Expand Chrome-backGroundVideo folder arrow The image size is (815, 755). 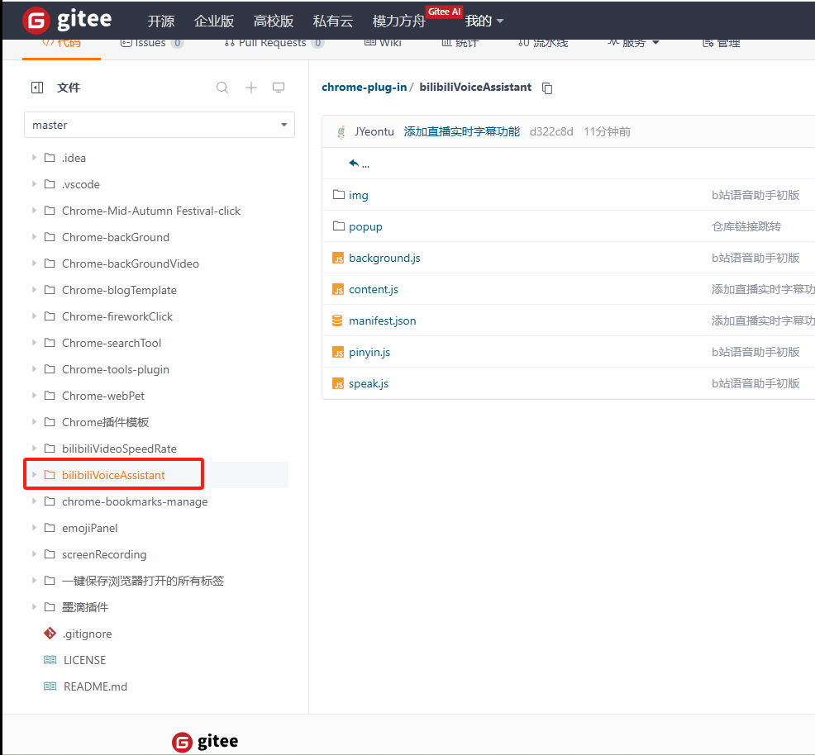(x=35, y=264)
